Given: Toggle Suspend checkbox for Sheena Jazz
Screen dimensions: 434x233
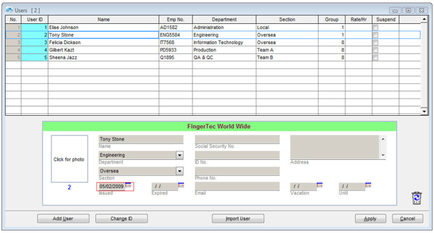Looking at the screenshot, I should [x=375, y=58].
